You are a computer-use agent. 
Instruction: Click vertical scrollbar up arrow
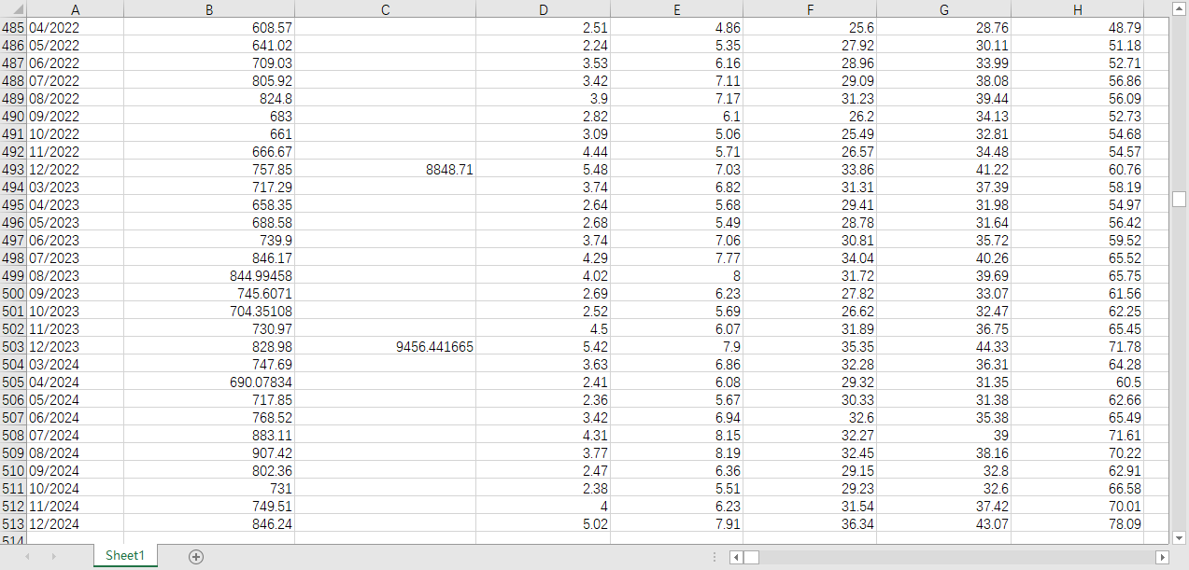click(x=1179, y=8)
